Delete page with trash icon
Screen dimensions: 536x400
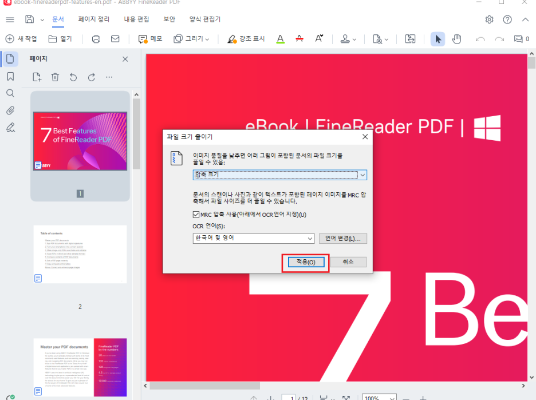[x=55, y=77]
